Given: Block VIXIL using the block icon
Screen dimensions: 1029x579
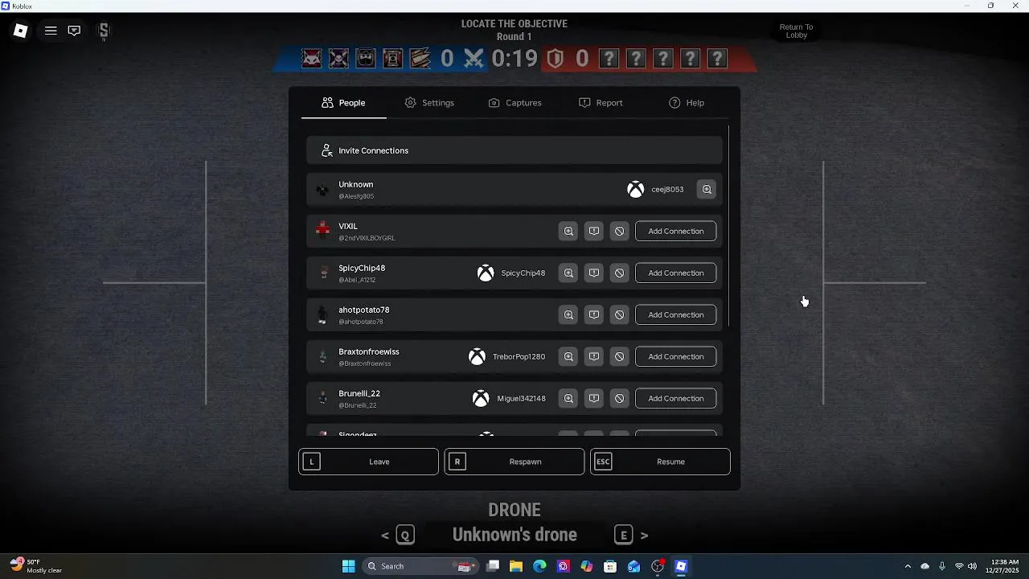Looking at the screenshot, I should pyautogui.click(x=619, y=231).
